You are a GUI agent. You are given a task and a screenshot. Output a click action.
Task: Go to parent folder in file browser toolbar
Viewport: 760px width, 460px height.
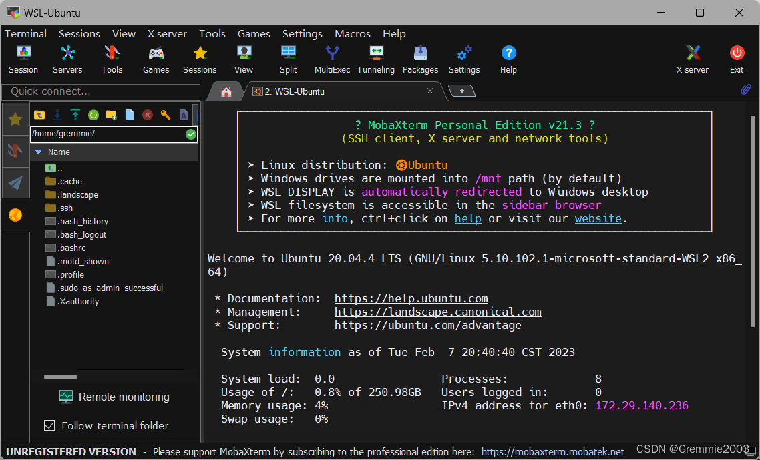39,115
